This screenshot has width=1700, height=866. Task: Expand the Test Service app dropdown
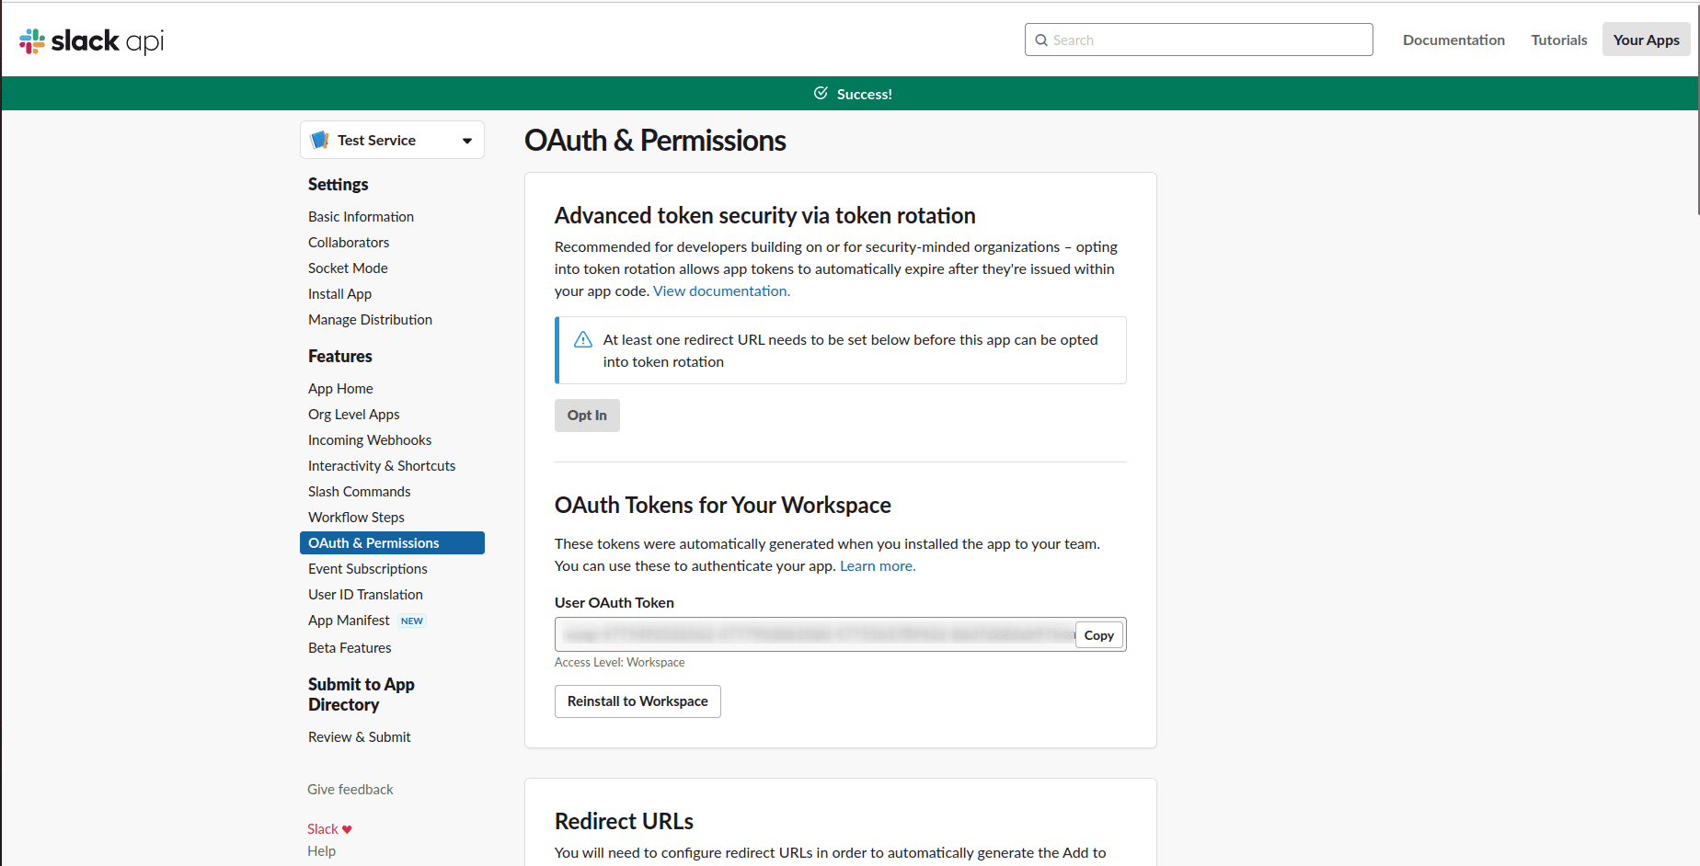pyautogui.click(x=392, y=140)
